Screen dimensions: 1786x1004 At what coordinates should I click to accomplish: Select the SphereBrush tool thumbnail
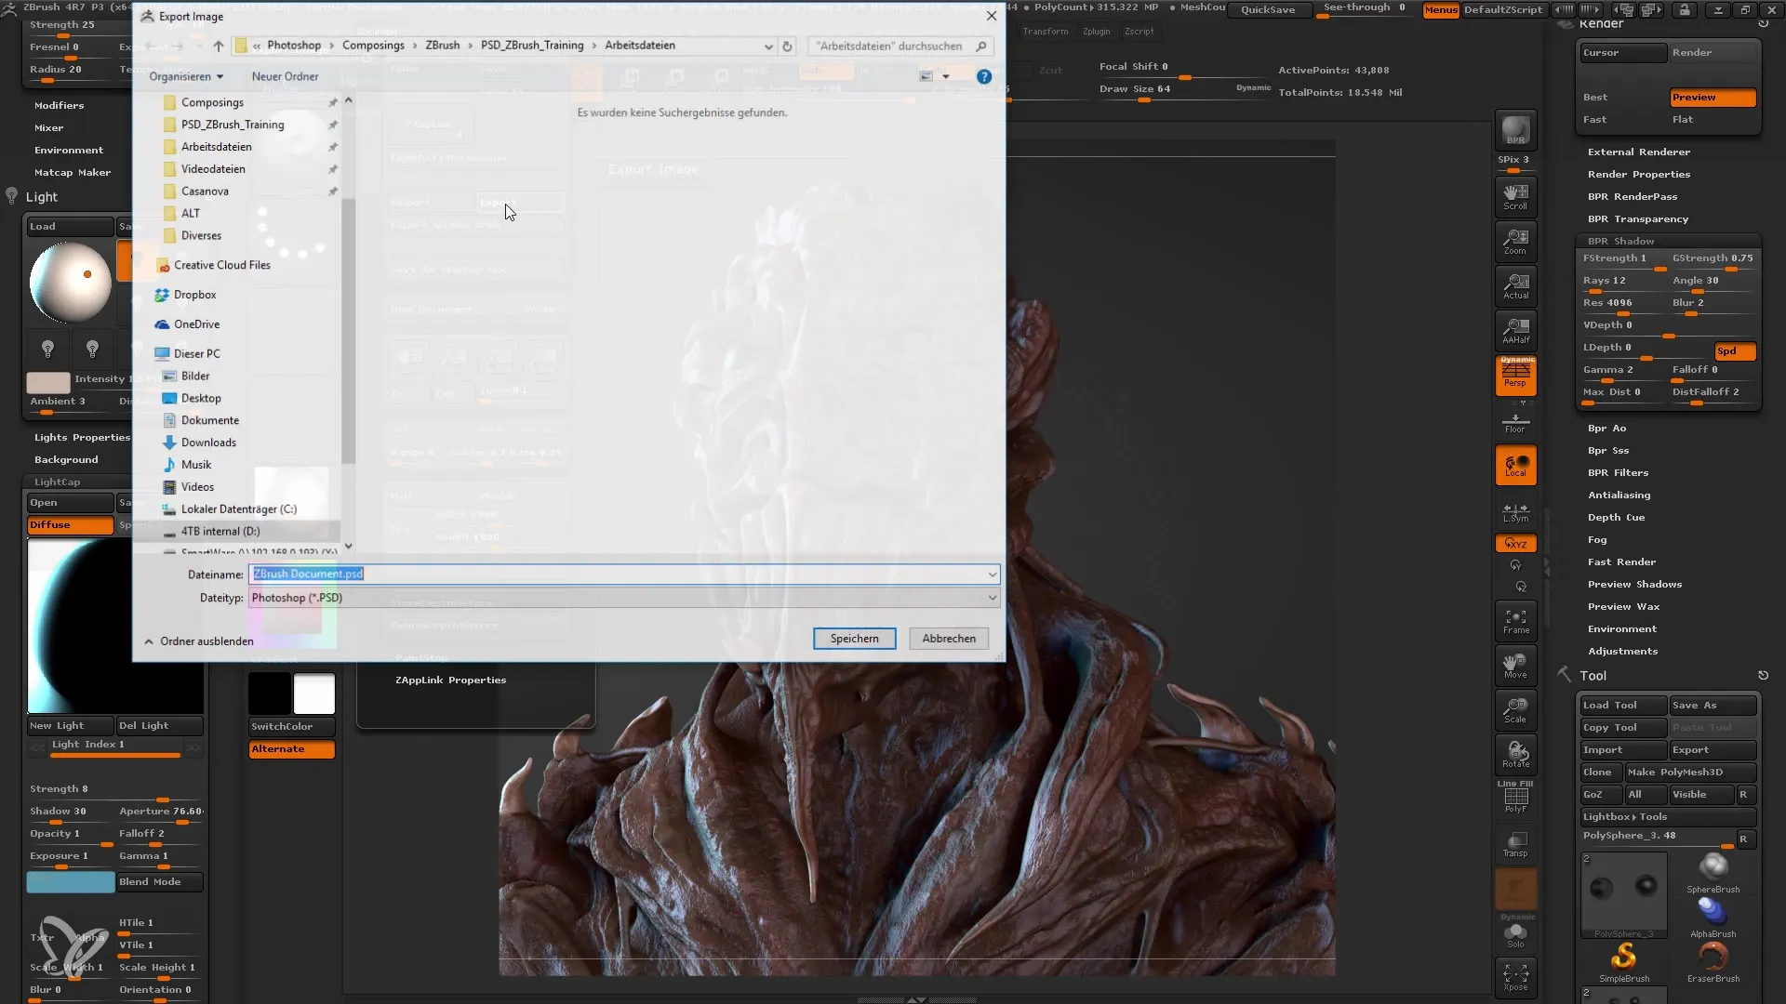pos(1713,872)
